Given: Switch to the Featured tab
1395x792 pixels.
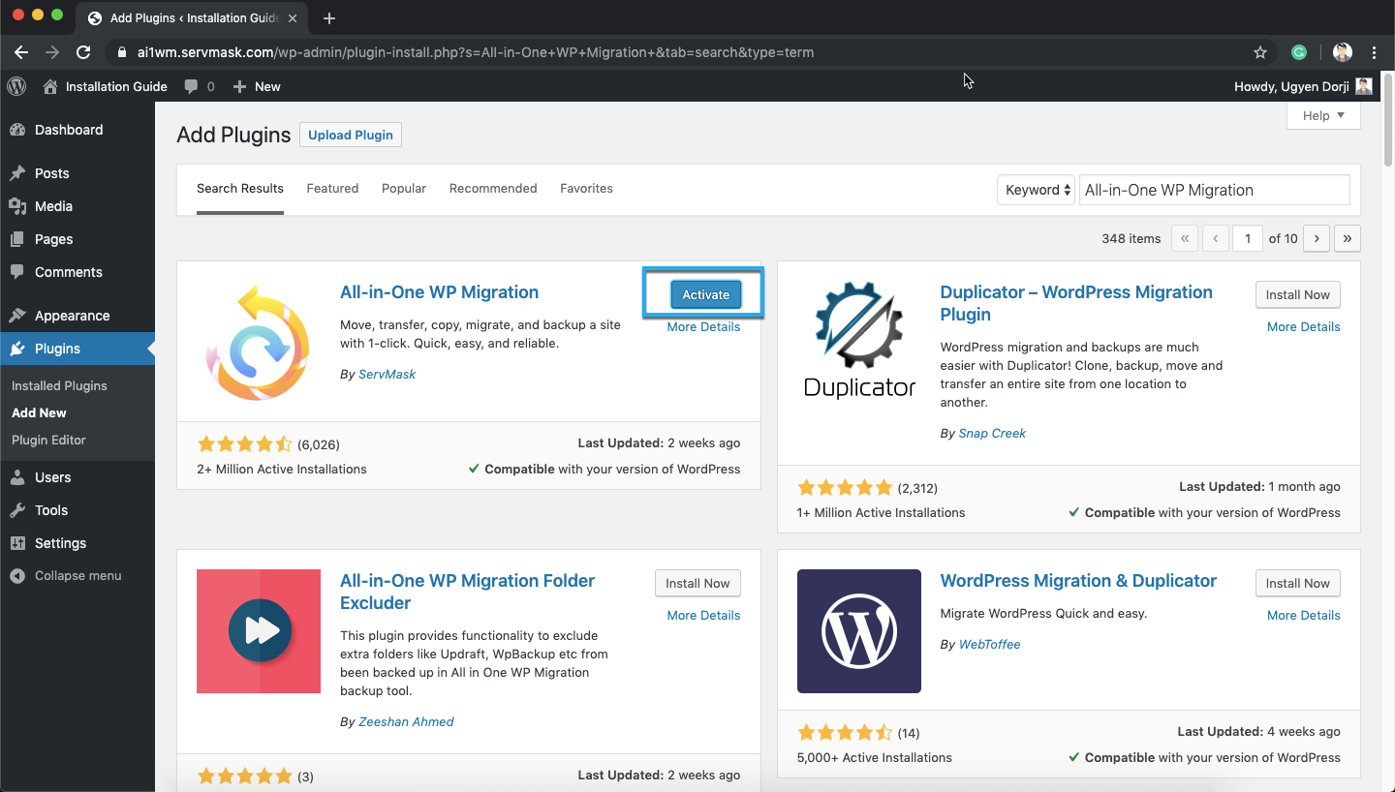Looking at the screenshot, I should 332,188.
